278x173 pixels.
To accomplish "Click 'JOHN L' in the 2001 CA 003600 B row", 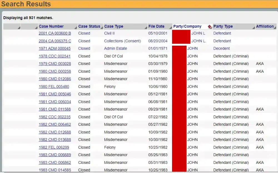I will click(198, 33).
